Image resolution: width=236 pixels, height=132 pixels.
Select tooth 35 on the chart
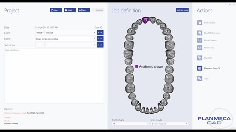[166, 96]
